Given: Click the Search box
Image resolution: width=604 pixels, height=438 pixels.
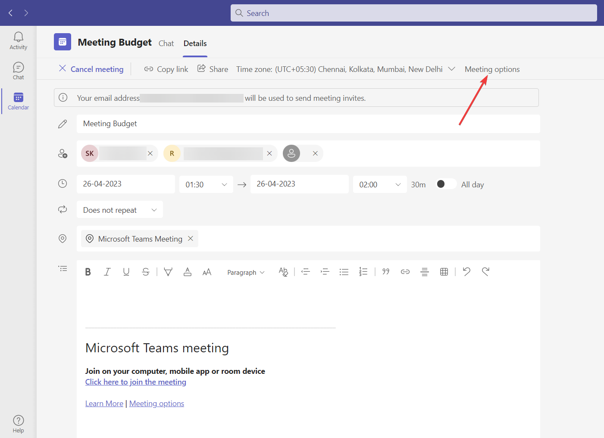Looking at the screenshot, I should 414,13.
